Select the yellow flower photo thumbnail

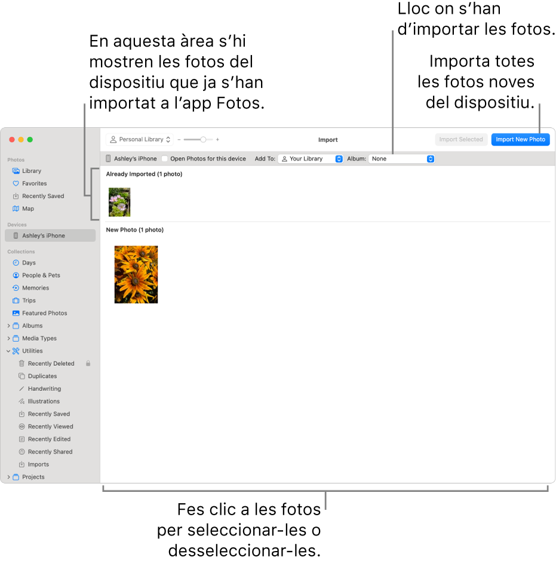(136, 274)
